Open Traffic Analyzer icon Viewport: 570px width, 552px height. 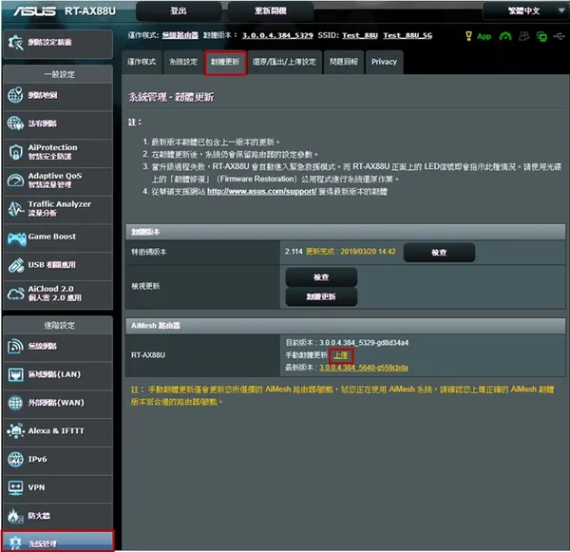point(15,208)
